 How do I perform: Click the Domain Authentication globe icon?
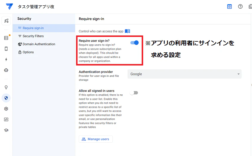pos(20,44)
